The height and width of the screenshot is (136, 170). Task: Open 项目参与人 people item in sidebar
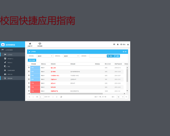(x=13, y=59)
